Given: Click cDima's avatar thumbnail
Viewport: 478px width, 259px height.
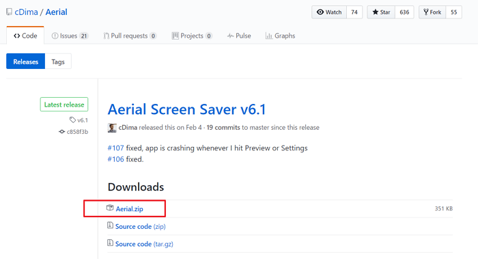Looking at the screenshot, I should (112, 128).
